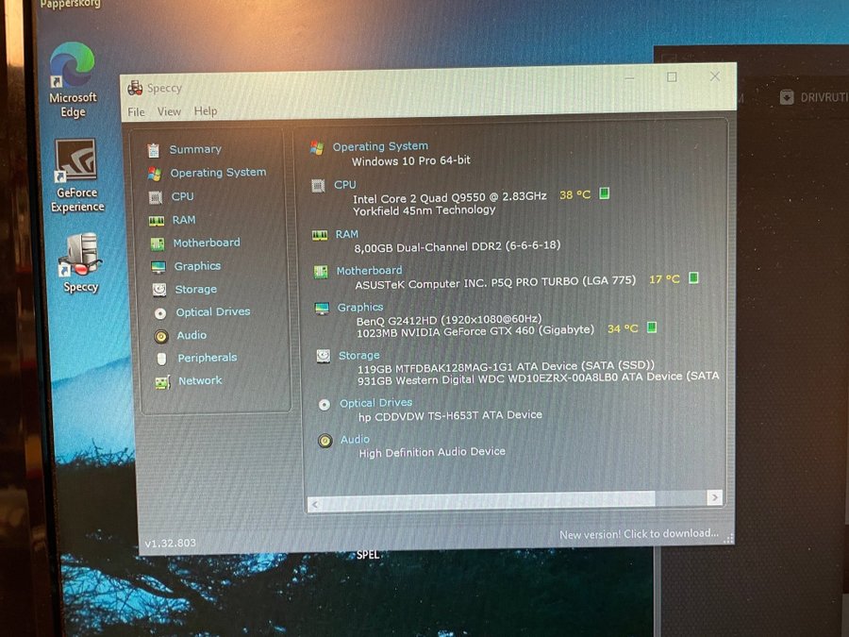Click 'New version! Click to download...' link
The image size is (849, 637).
639,534
